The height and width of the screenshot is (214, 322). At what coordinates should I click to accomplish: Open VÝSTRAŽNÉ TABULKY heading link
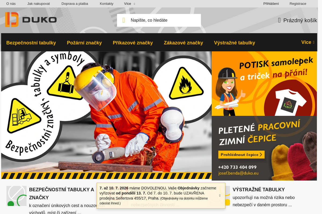tap(259, 190)
